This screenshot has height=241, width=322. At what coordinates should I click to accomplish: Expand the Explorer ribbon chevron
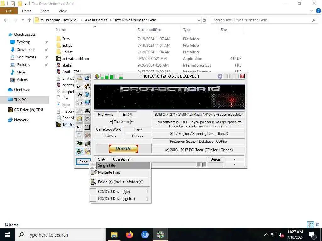(312, 11)
